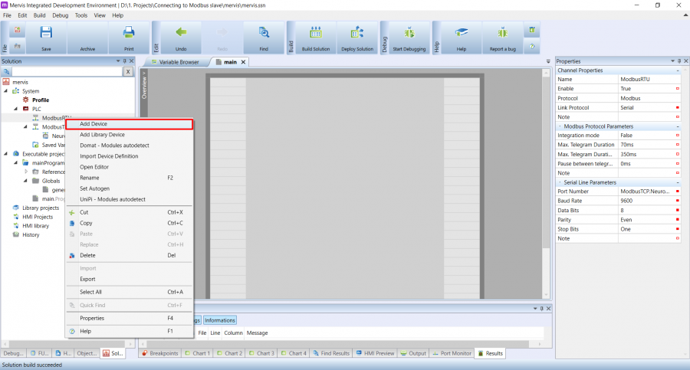Choose Import Device Definition menu entry

[109, 156]
